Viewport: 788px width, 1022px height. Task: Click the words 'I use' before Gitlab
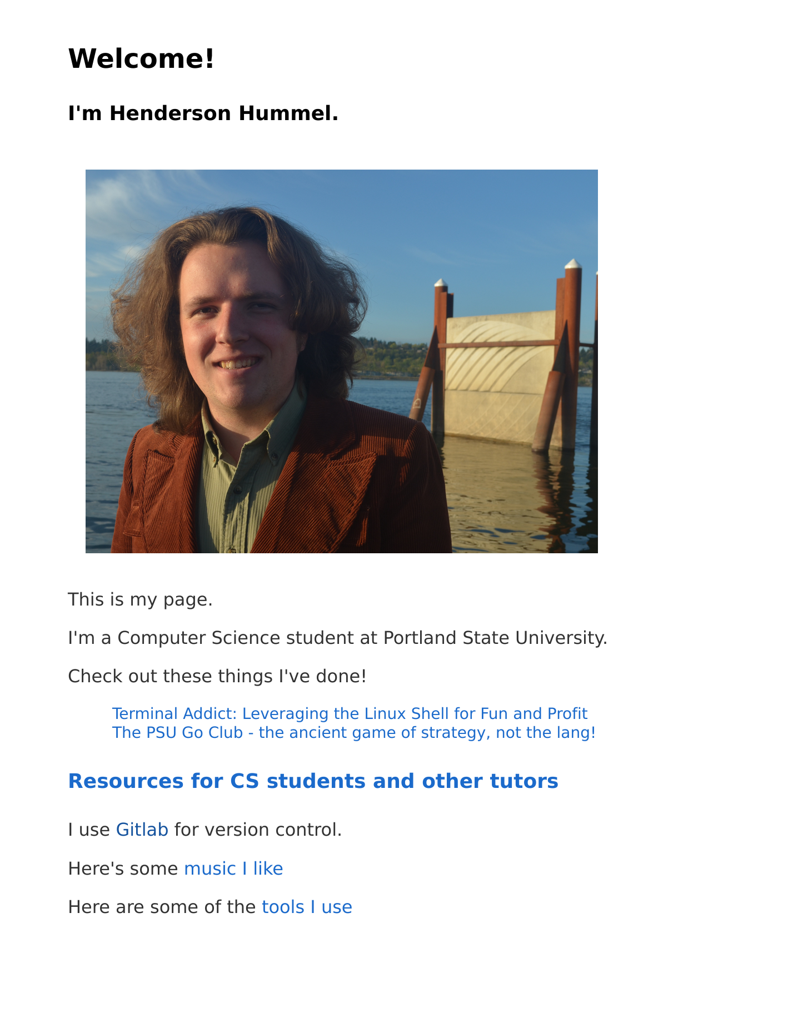point(89,830)
